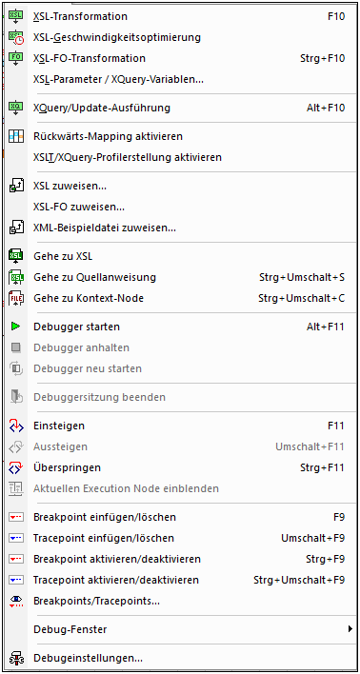The width and height of the screenshot is (360, 674).
Task: Click the Einsteigen step-into icon
Action: coord(16,426)
